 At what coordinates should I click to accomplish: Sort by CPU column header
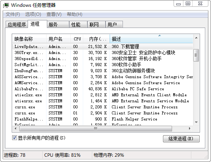coord(77,39)
